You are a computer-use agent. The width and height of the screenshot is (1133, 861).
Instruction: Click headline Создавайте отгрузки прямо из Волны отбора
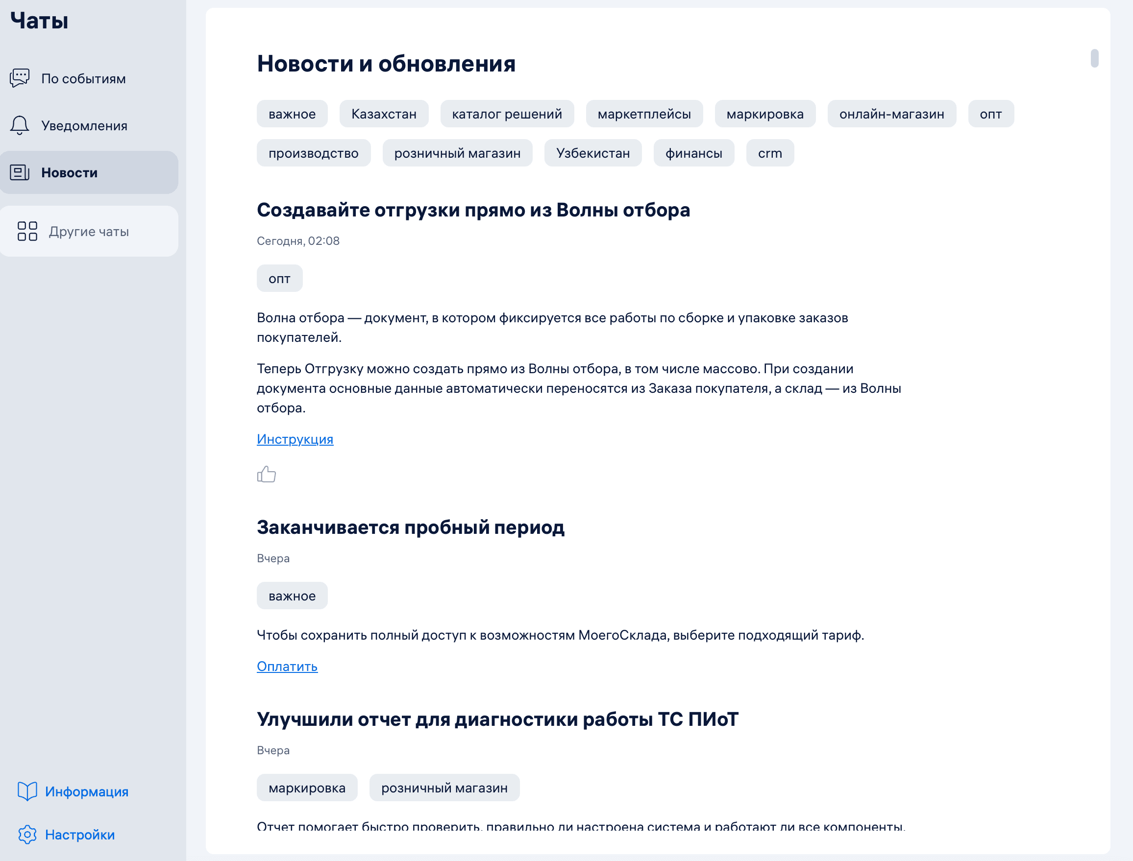(x=473, y=210)
